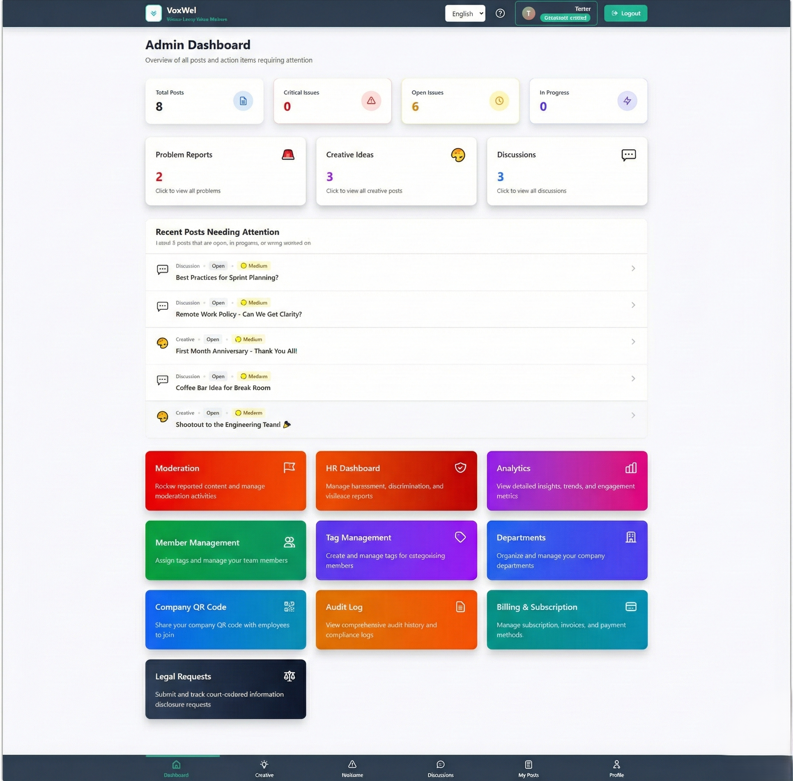Image resolution: width=793 pixels, height=781 pixels.
Task: Open the My Posts tab
Action: pos(528,768)
